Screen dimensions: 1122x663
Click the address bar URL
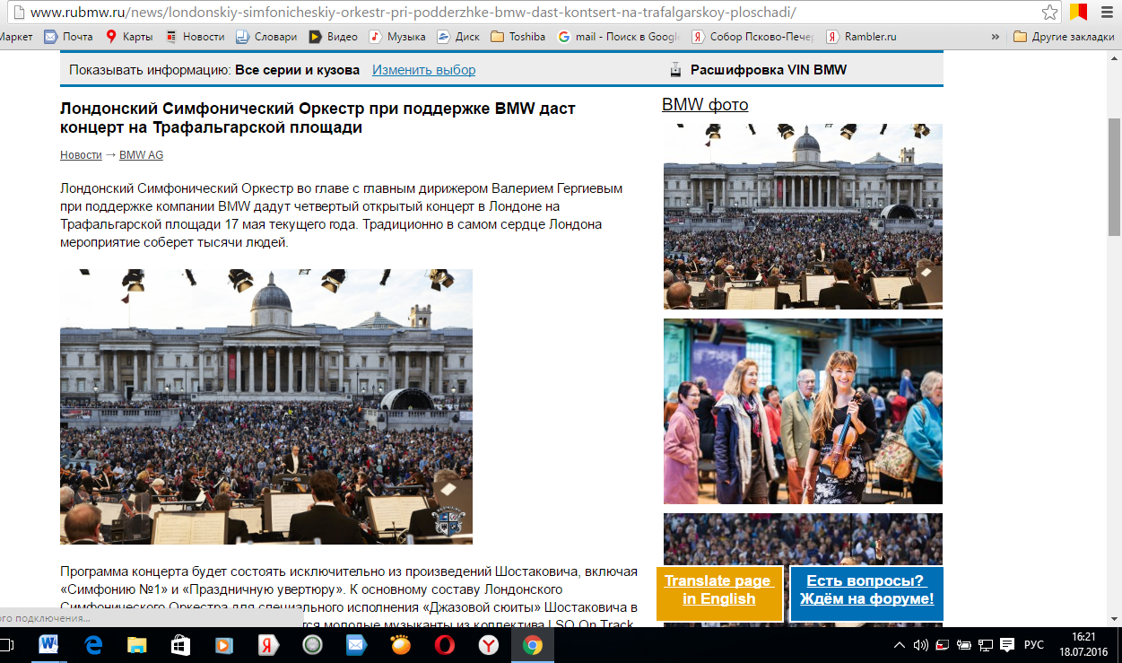(413, 13)
